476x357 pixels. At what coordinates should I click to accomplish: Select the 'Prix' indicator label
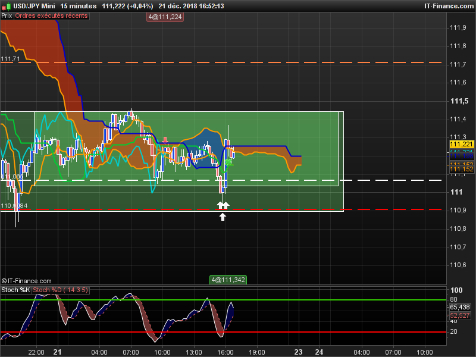(7, 16)
